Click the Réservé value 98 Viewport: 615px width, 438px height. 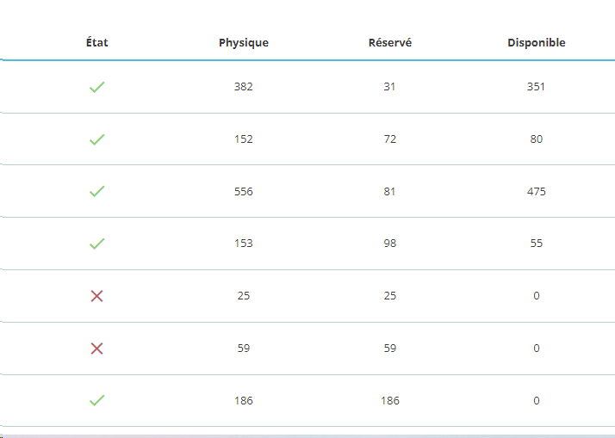[x=390, y=244]
